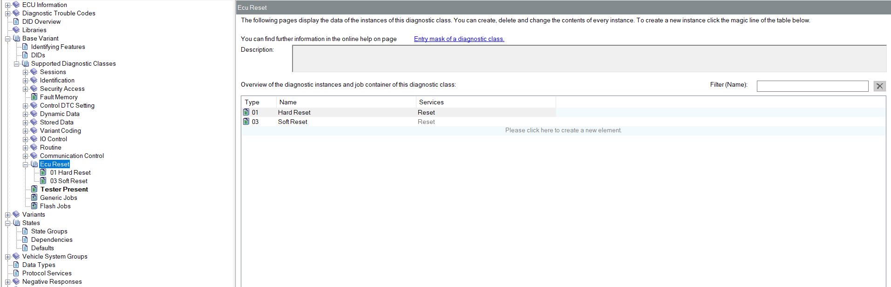This screenshot has height=287, width=891.
Task: Click the Routine class icon
Action: coord(34,147)
